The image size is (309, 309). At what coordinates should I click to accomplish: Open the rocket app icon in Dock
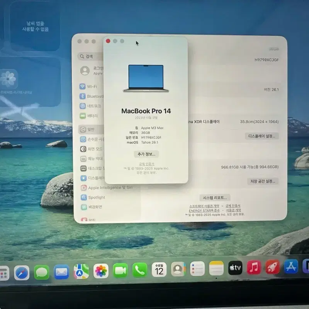tap(273, 267)
